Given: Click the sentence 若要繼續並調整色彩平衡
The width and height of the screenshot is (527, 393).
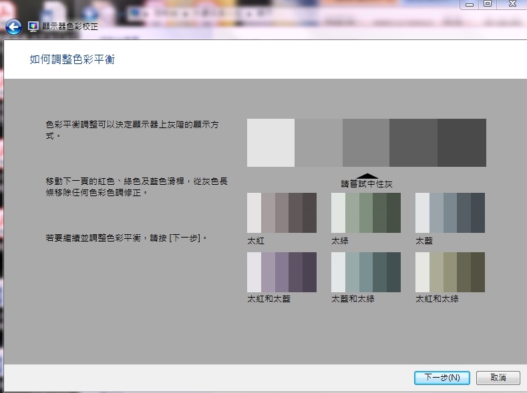Looking at the screenshot, I should (126, 238).
